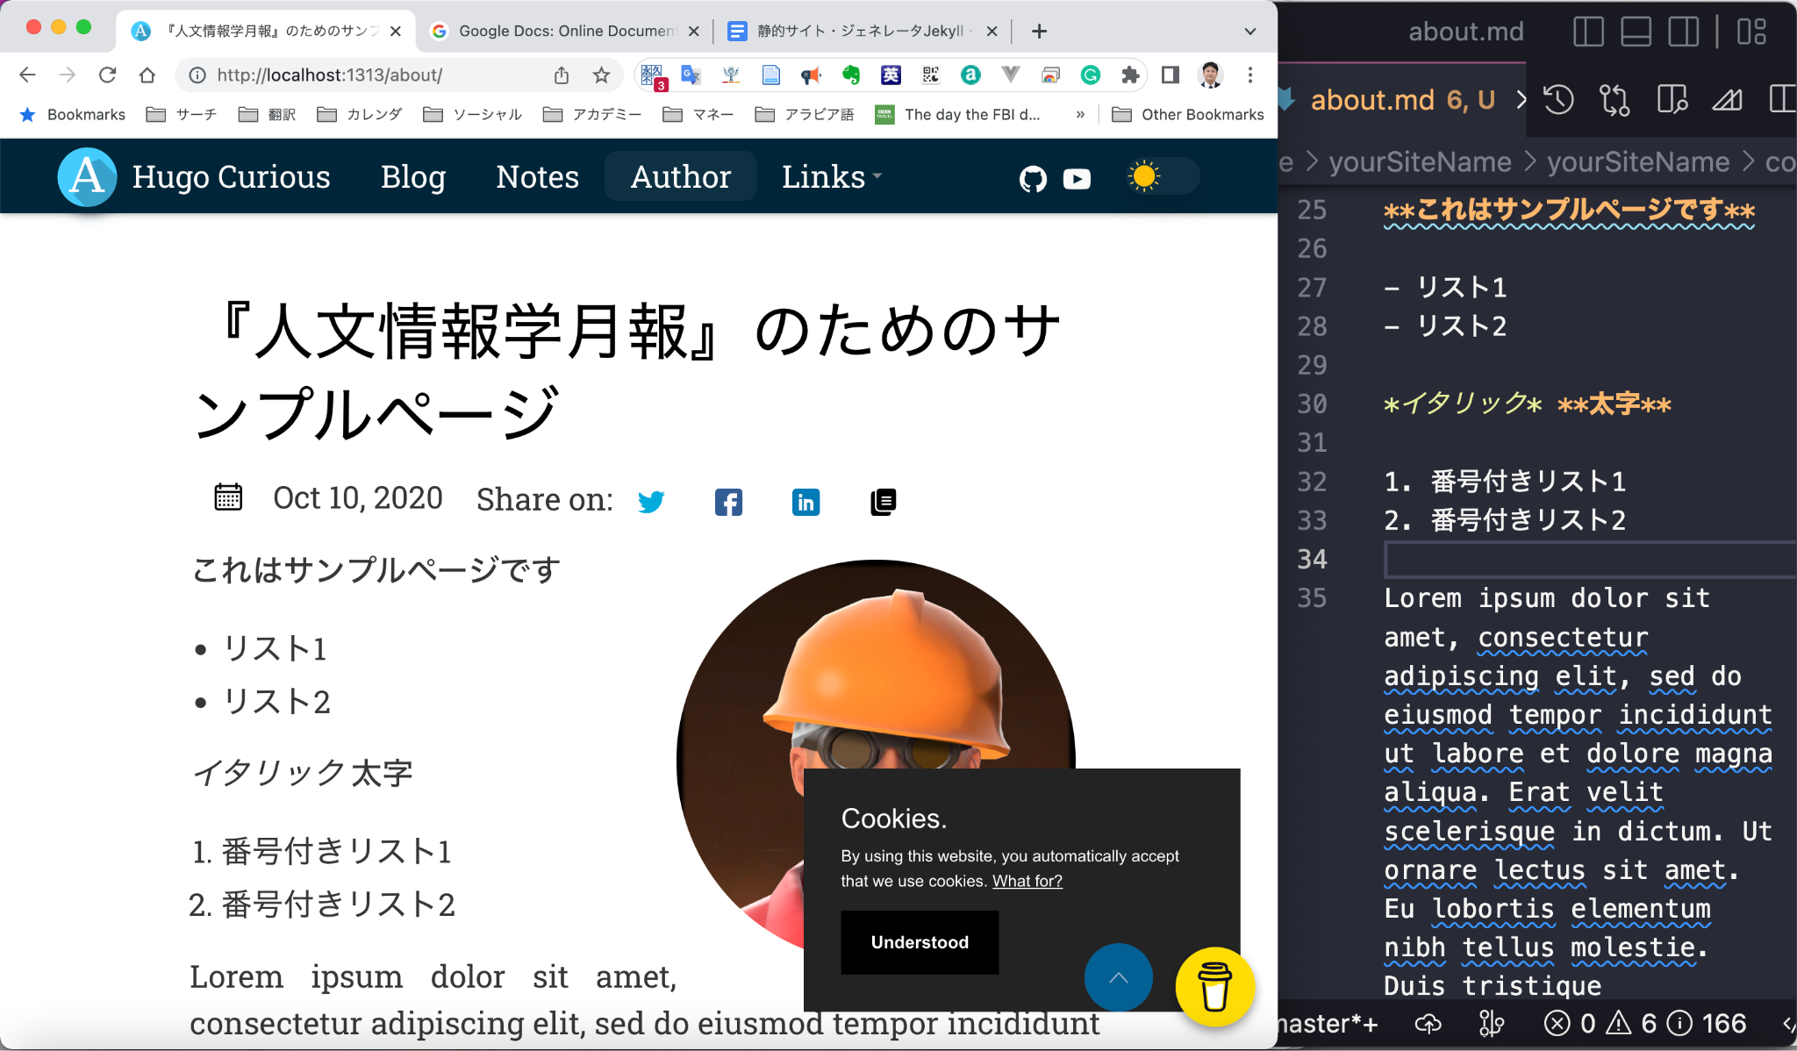Toggle dark mode sun switch

(1163, 176)
